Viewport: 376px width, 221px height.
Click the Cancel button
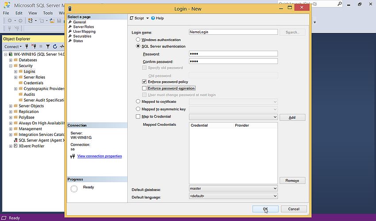(x=294, y=209)
